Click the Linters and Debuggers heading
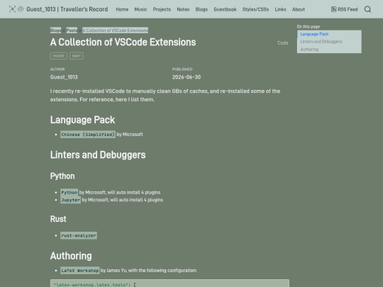 [98, 155]
